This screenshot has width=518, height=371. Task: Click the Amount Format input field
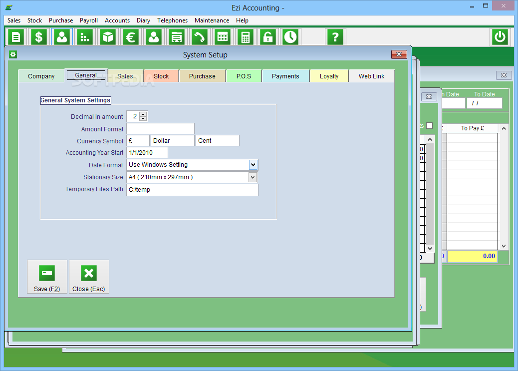[x=160, y=129]
